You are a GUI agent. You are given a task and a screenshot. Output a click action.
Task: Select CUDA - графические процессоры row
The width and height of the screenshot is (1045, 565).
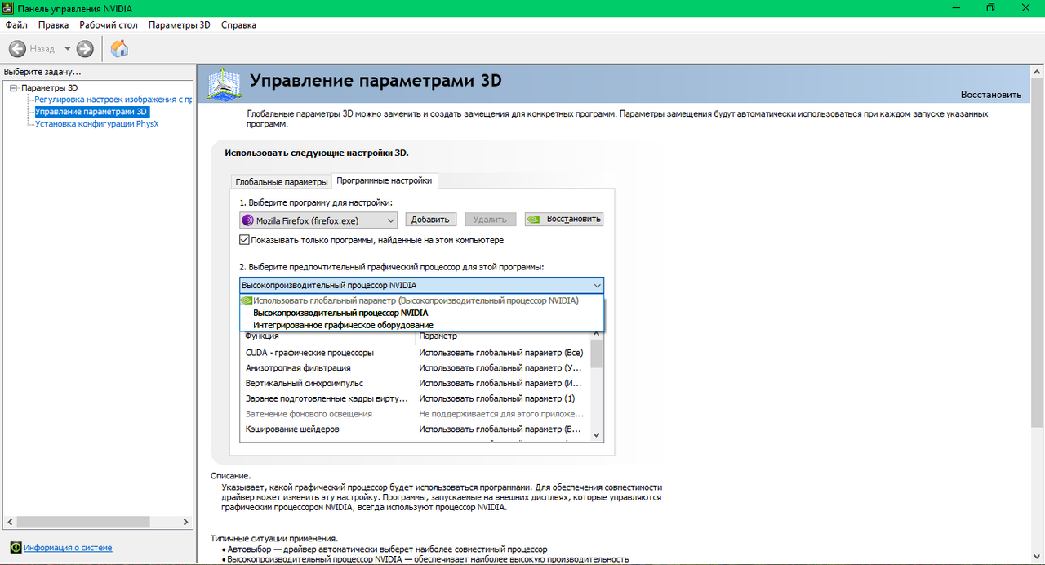pos(414,353)
